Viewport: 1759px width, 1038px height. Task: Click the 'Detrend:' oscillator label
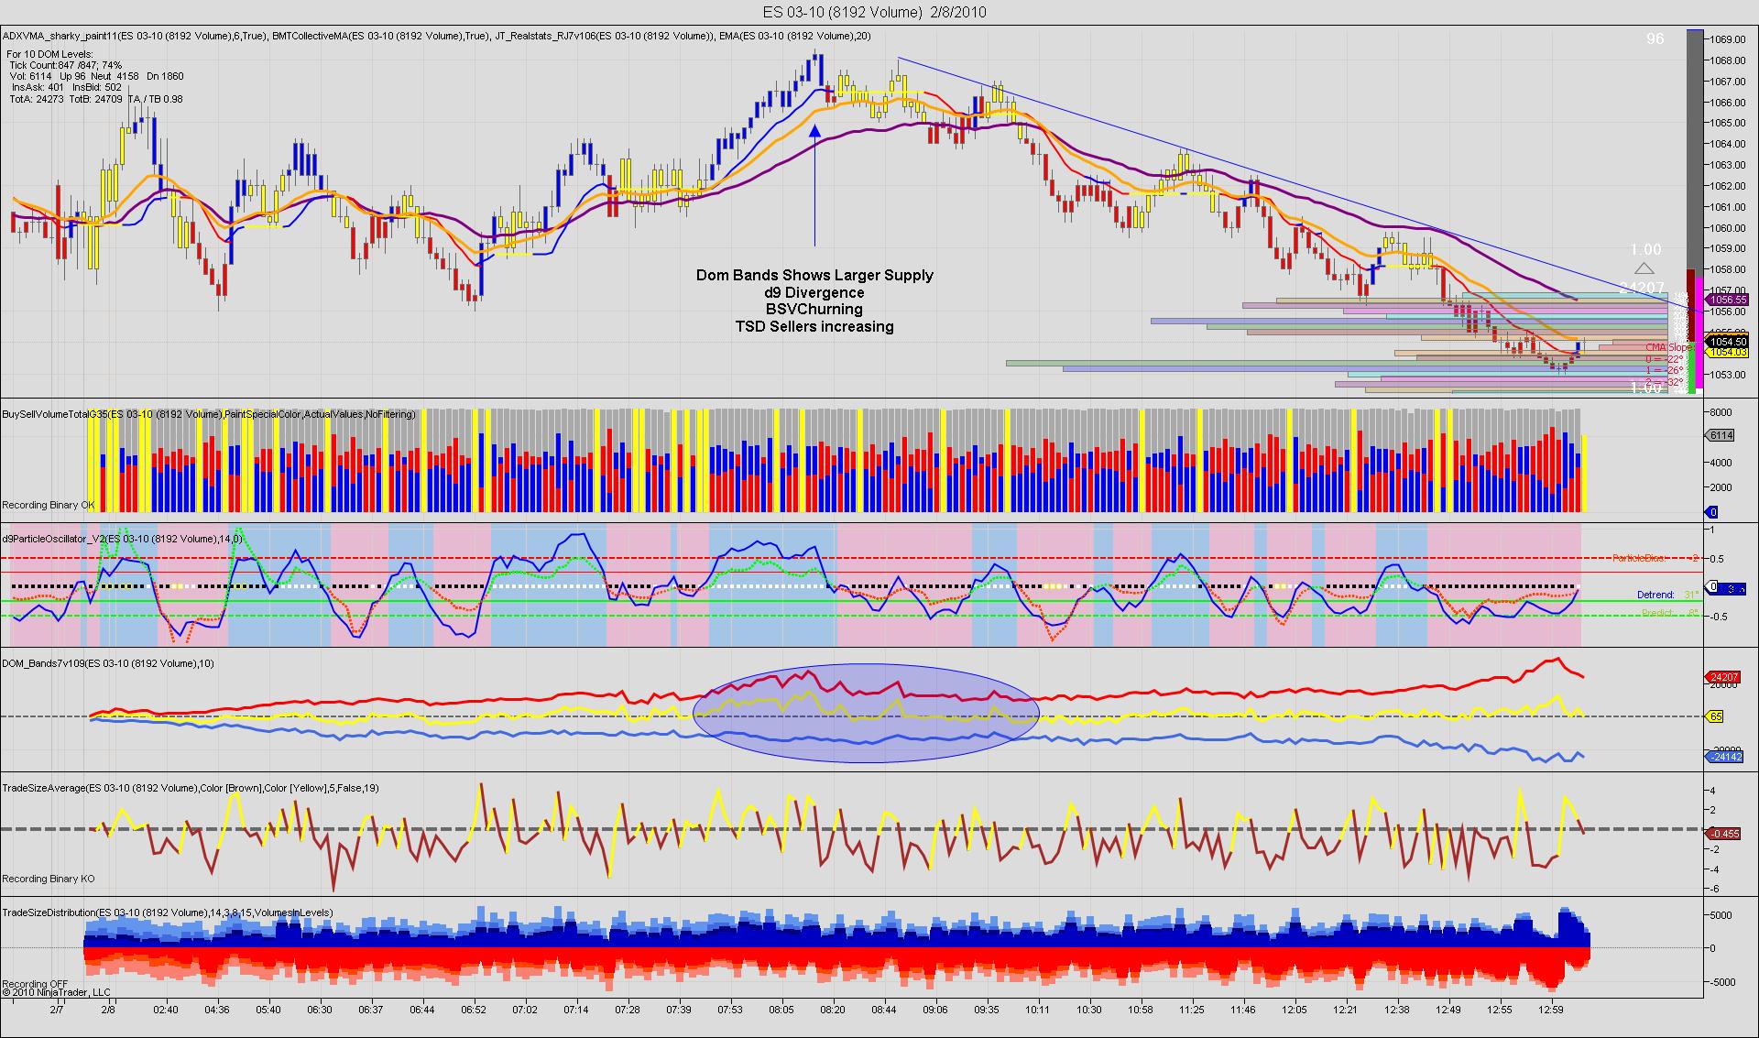point(1655,595)
